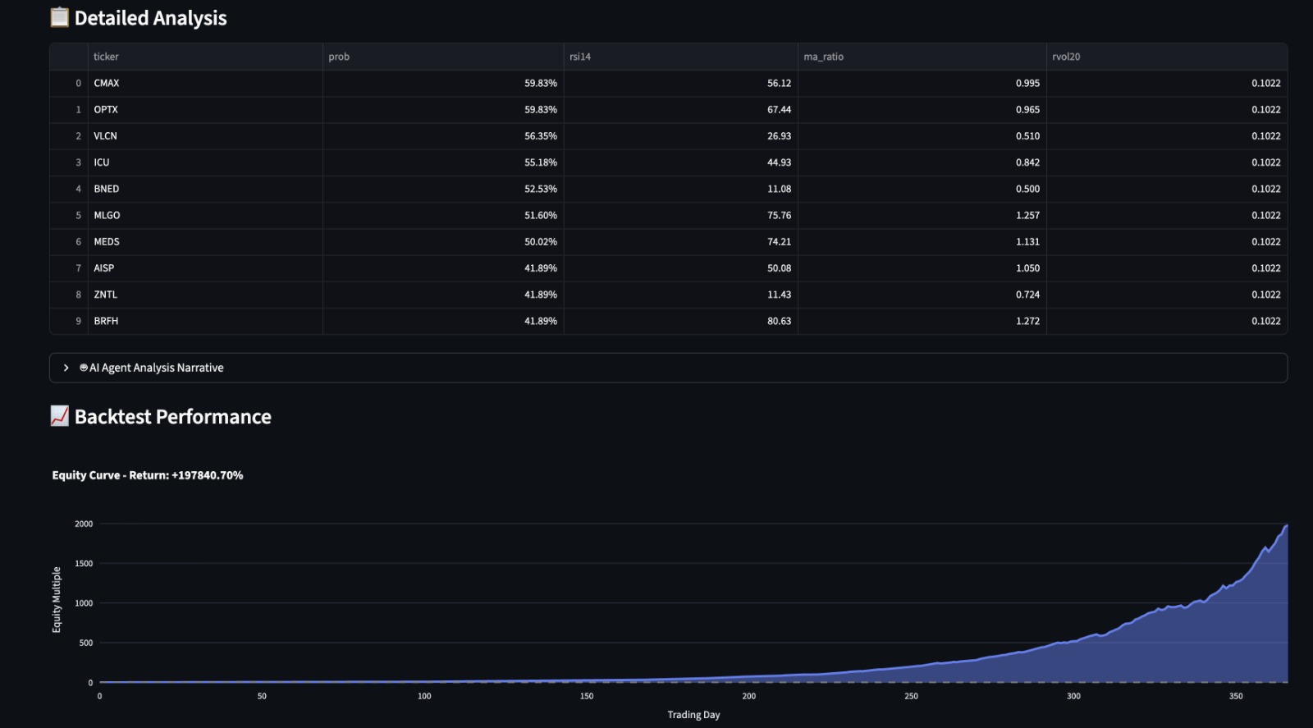
Task: Click the ZNTL ma_ratio value 0.724
Action: tap(922, 295)
